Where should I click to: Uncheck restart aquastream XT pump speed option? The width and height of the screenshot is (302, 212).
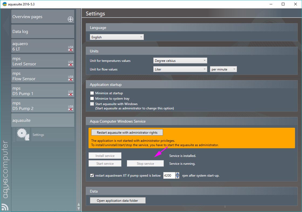92,176
